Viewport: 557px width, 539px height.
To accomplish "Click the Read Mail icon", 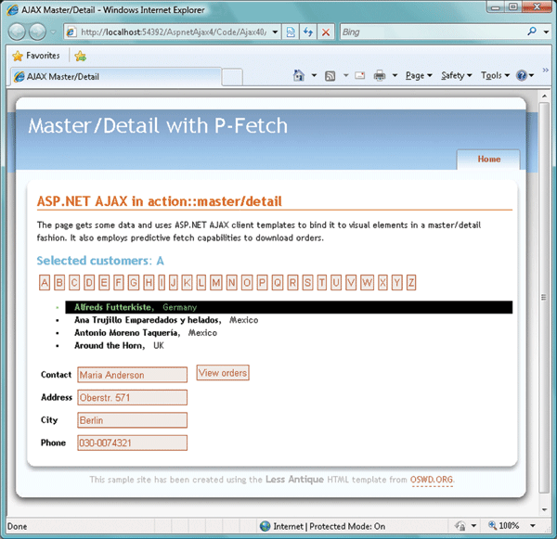I will point(360,76).
